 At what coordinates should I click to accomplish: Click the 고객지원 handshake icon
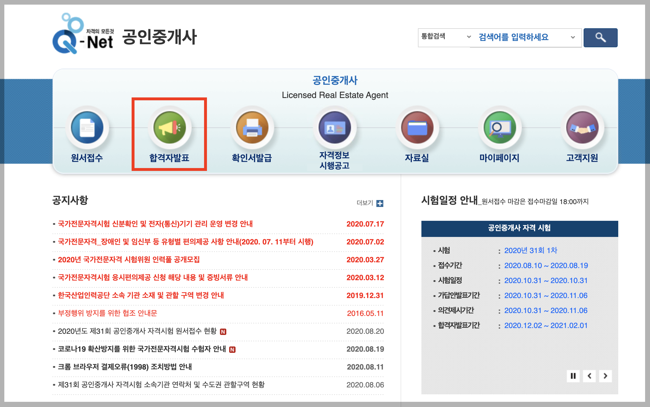(x=582, y=127)
